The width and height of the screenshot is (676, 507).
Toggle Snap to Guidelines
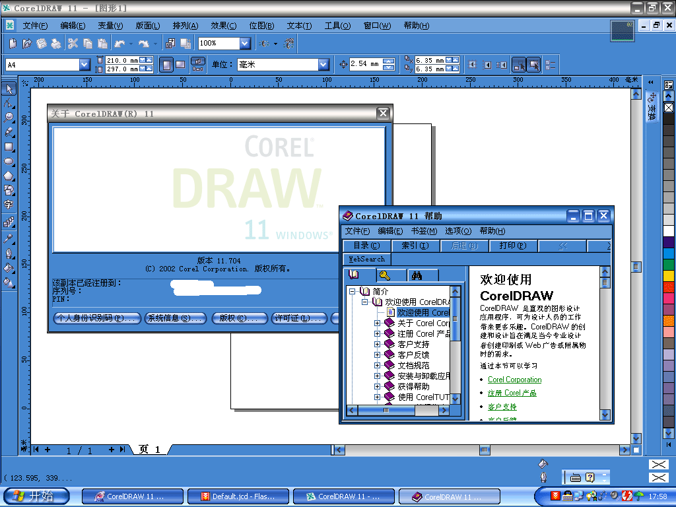tap(487, 65)
